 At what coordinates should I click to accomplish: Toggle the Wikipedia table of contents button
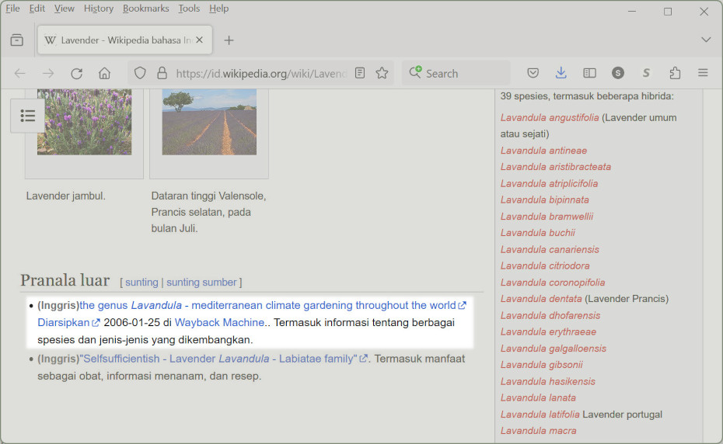(x=28, y=116)
